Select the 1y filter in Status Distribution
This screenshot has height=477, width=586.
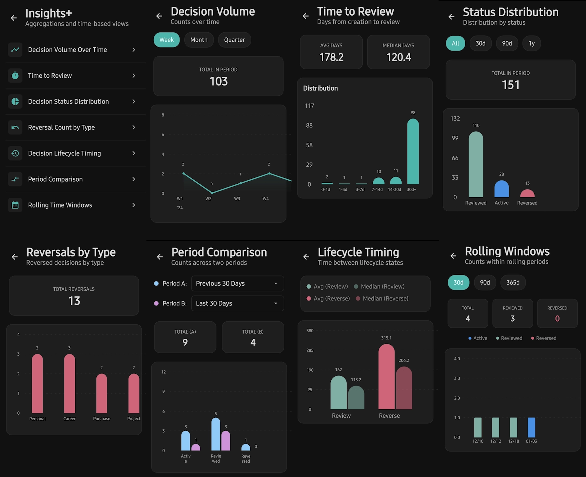(532, 43)
